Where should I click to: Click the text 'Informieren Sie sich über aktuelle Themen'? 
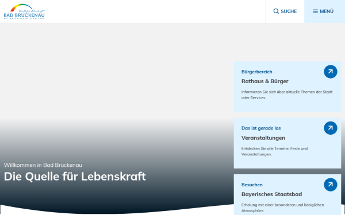(278, 92)
